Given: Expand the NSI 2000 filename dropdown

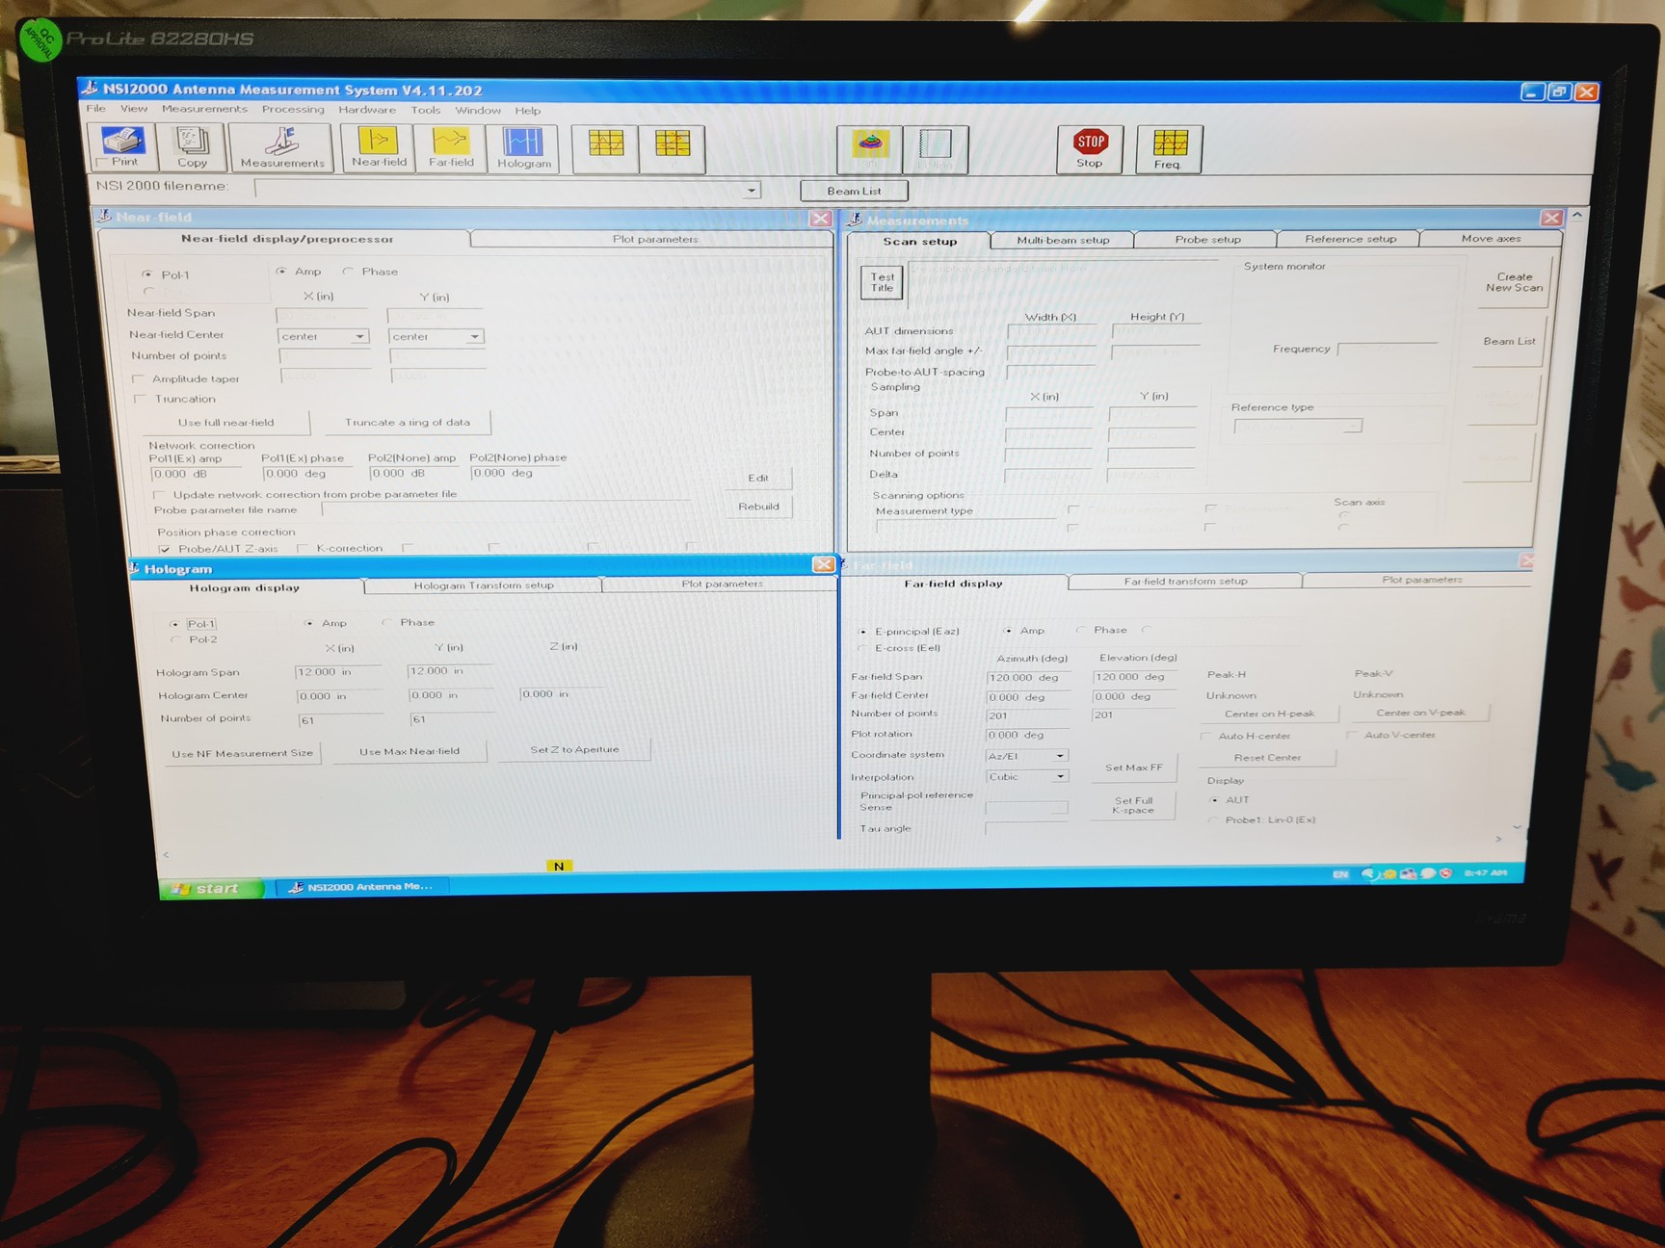Looking at the screenshot, I should (x=751, y=191).
